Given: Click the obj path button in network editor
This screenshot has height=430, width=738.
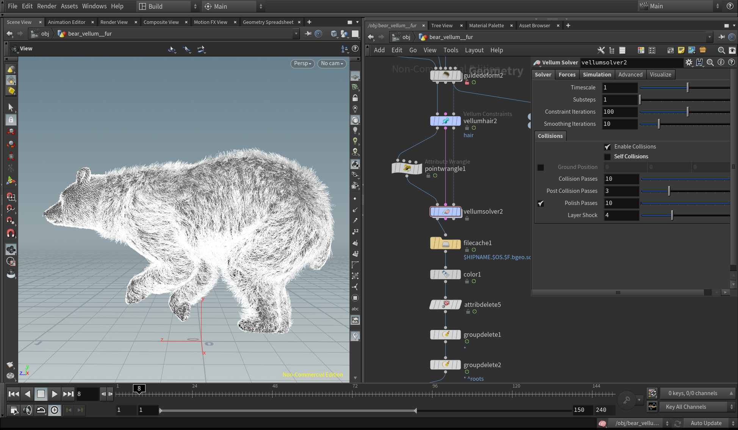Looking at the screenshot, I should (x=402, y=37).
